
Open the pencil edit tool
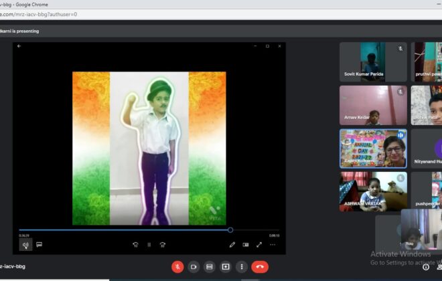tap(232, 245)
